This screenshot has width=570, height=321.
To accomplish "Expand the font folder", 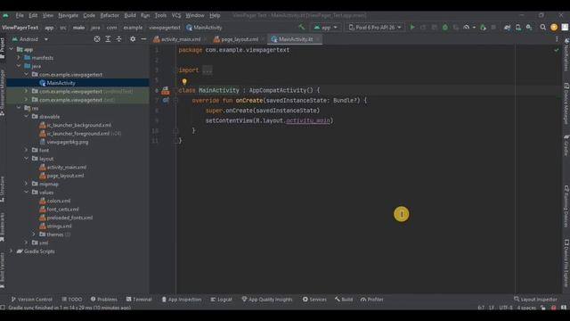I will pos(27,150).
